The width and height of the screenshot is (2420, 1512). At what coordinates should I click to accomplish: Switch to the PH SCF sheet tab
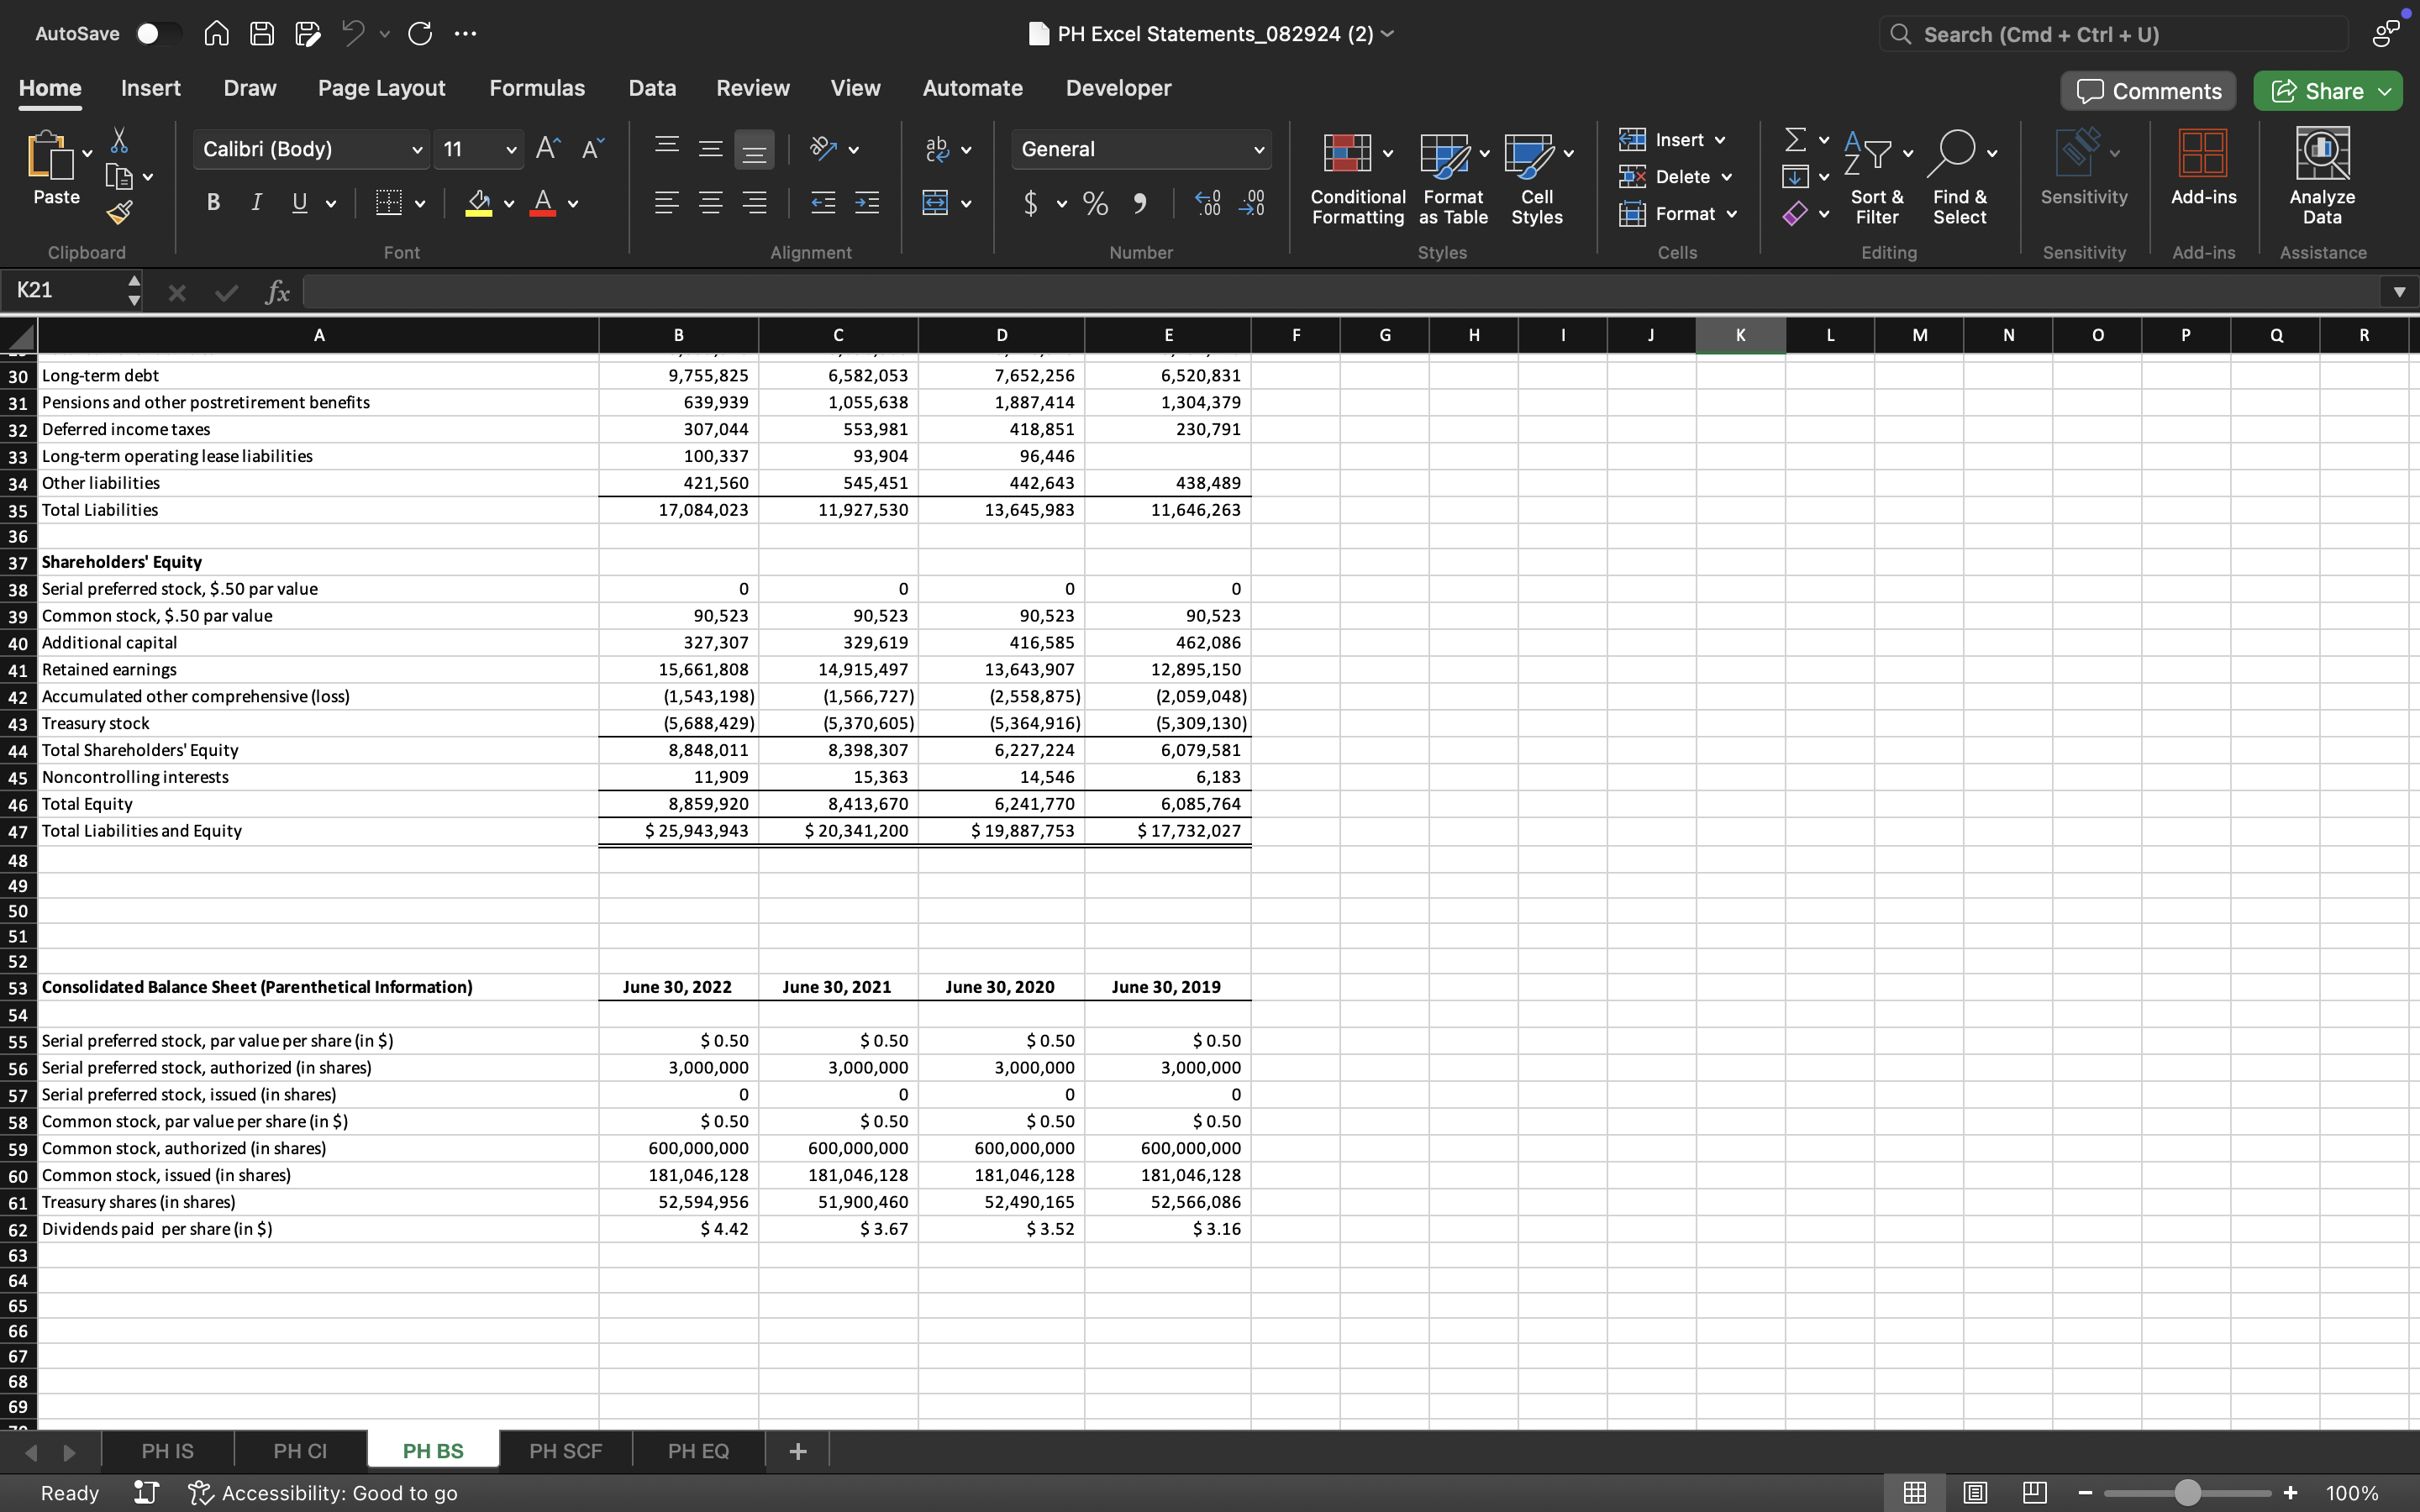565,1450
